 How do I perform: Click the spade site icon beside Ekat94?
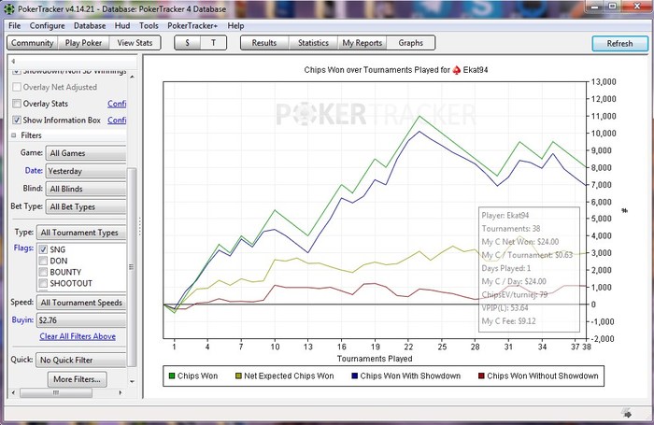pos(457,70)
